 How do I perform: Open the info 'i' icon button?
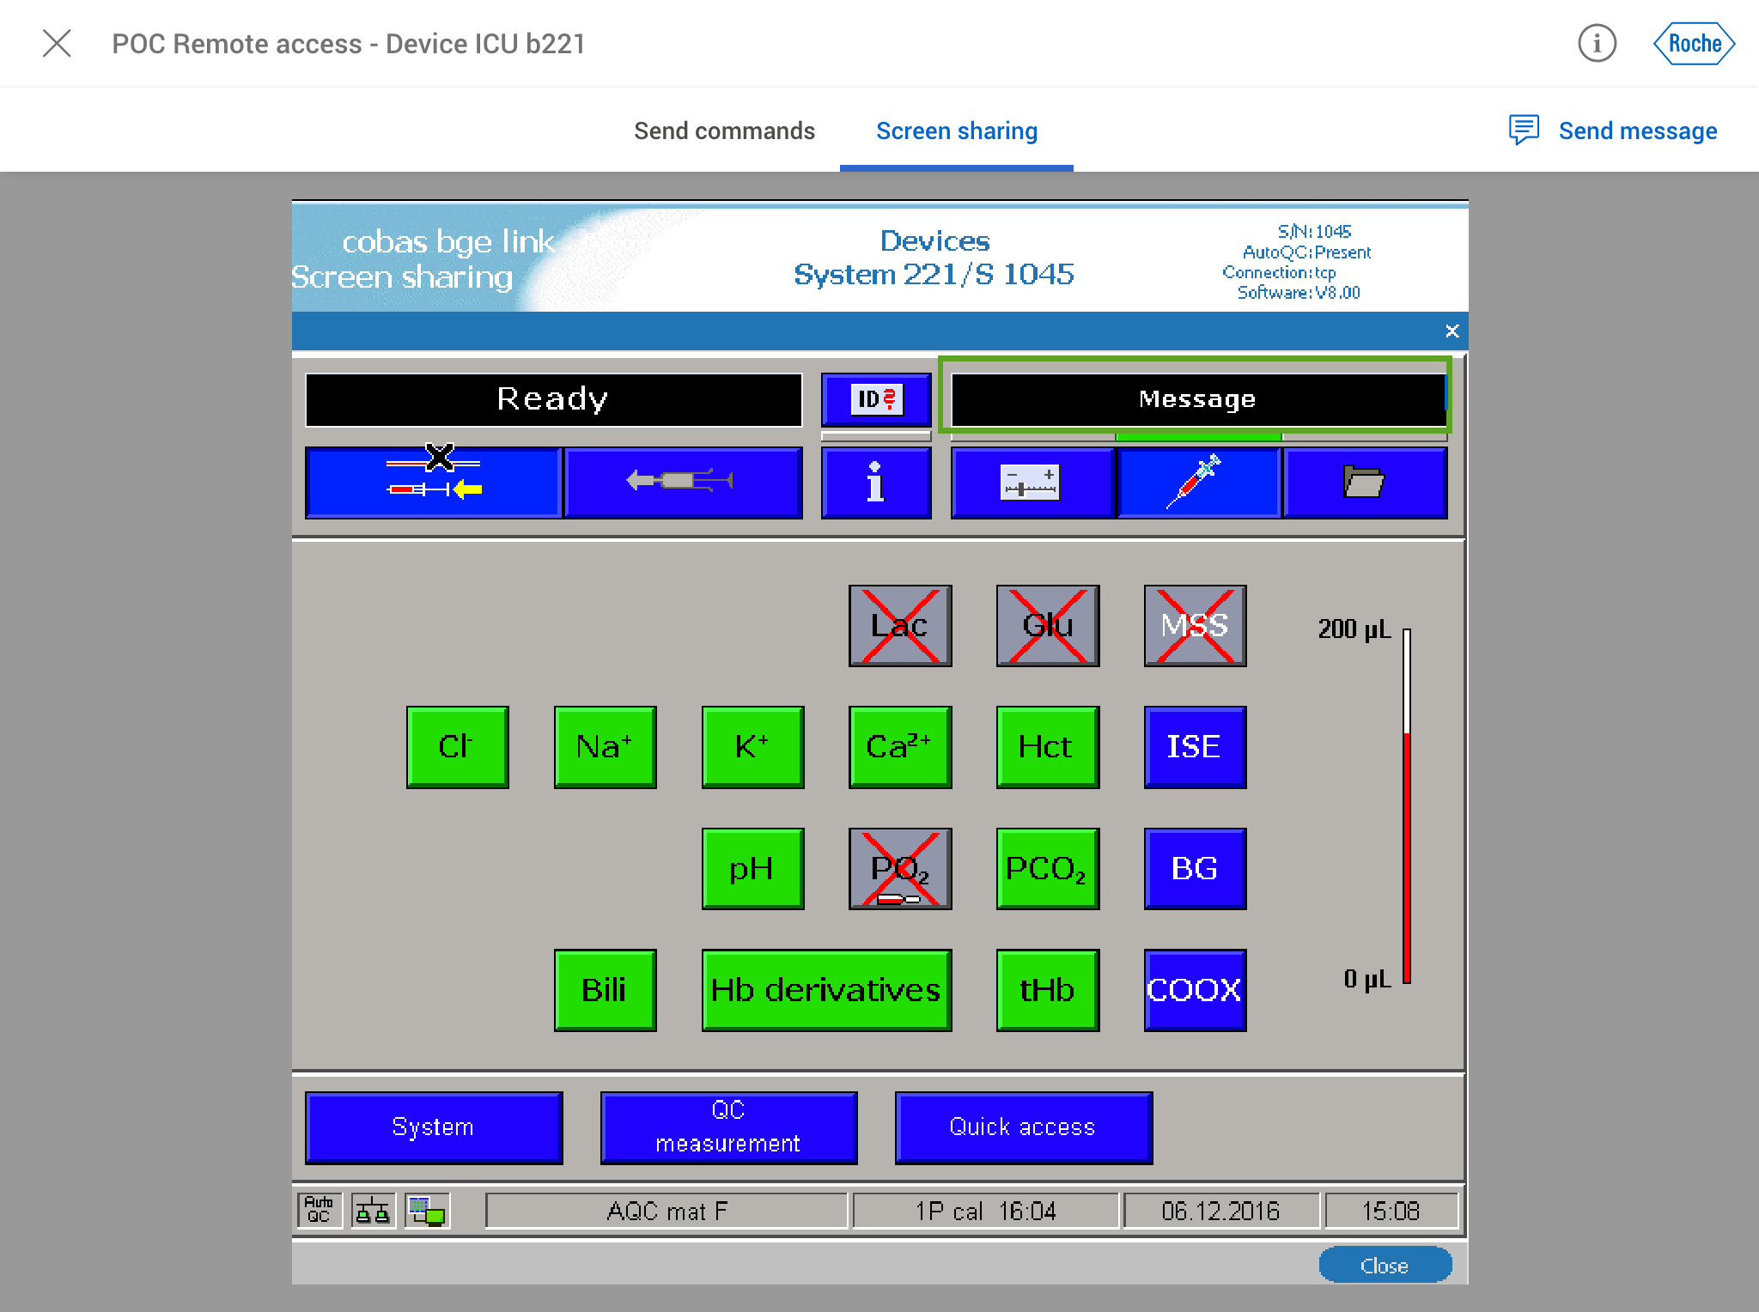(x=875, y=483)
